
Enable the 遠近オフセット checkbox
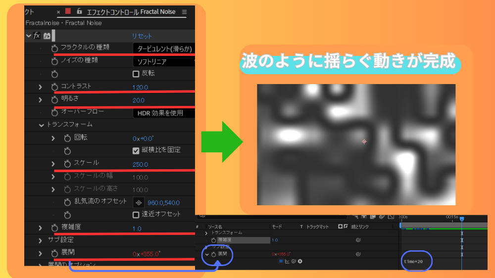[136, 215]
